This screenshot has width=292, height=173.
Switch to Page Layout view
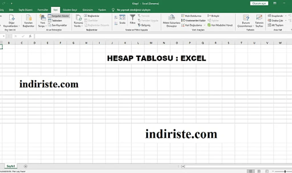click(x=259, y=171)
